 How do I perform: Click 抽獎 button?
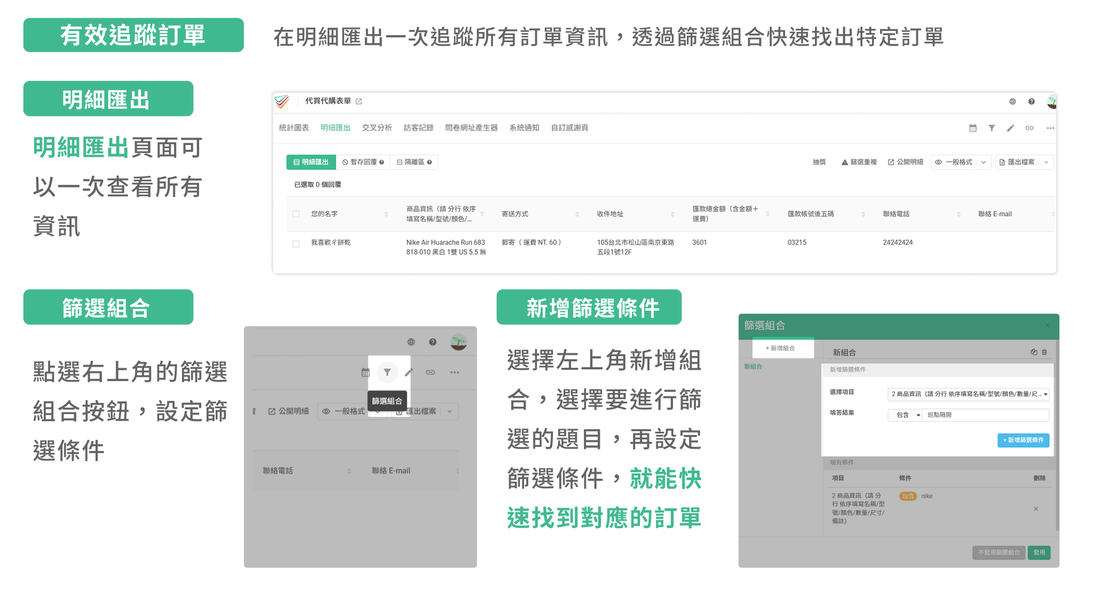point(819,162)
